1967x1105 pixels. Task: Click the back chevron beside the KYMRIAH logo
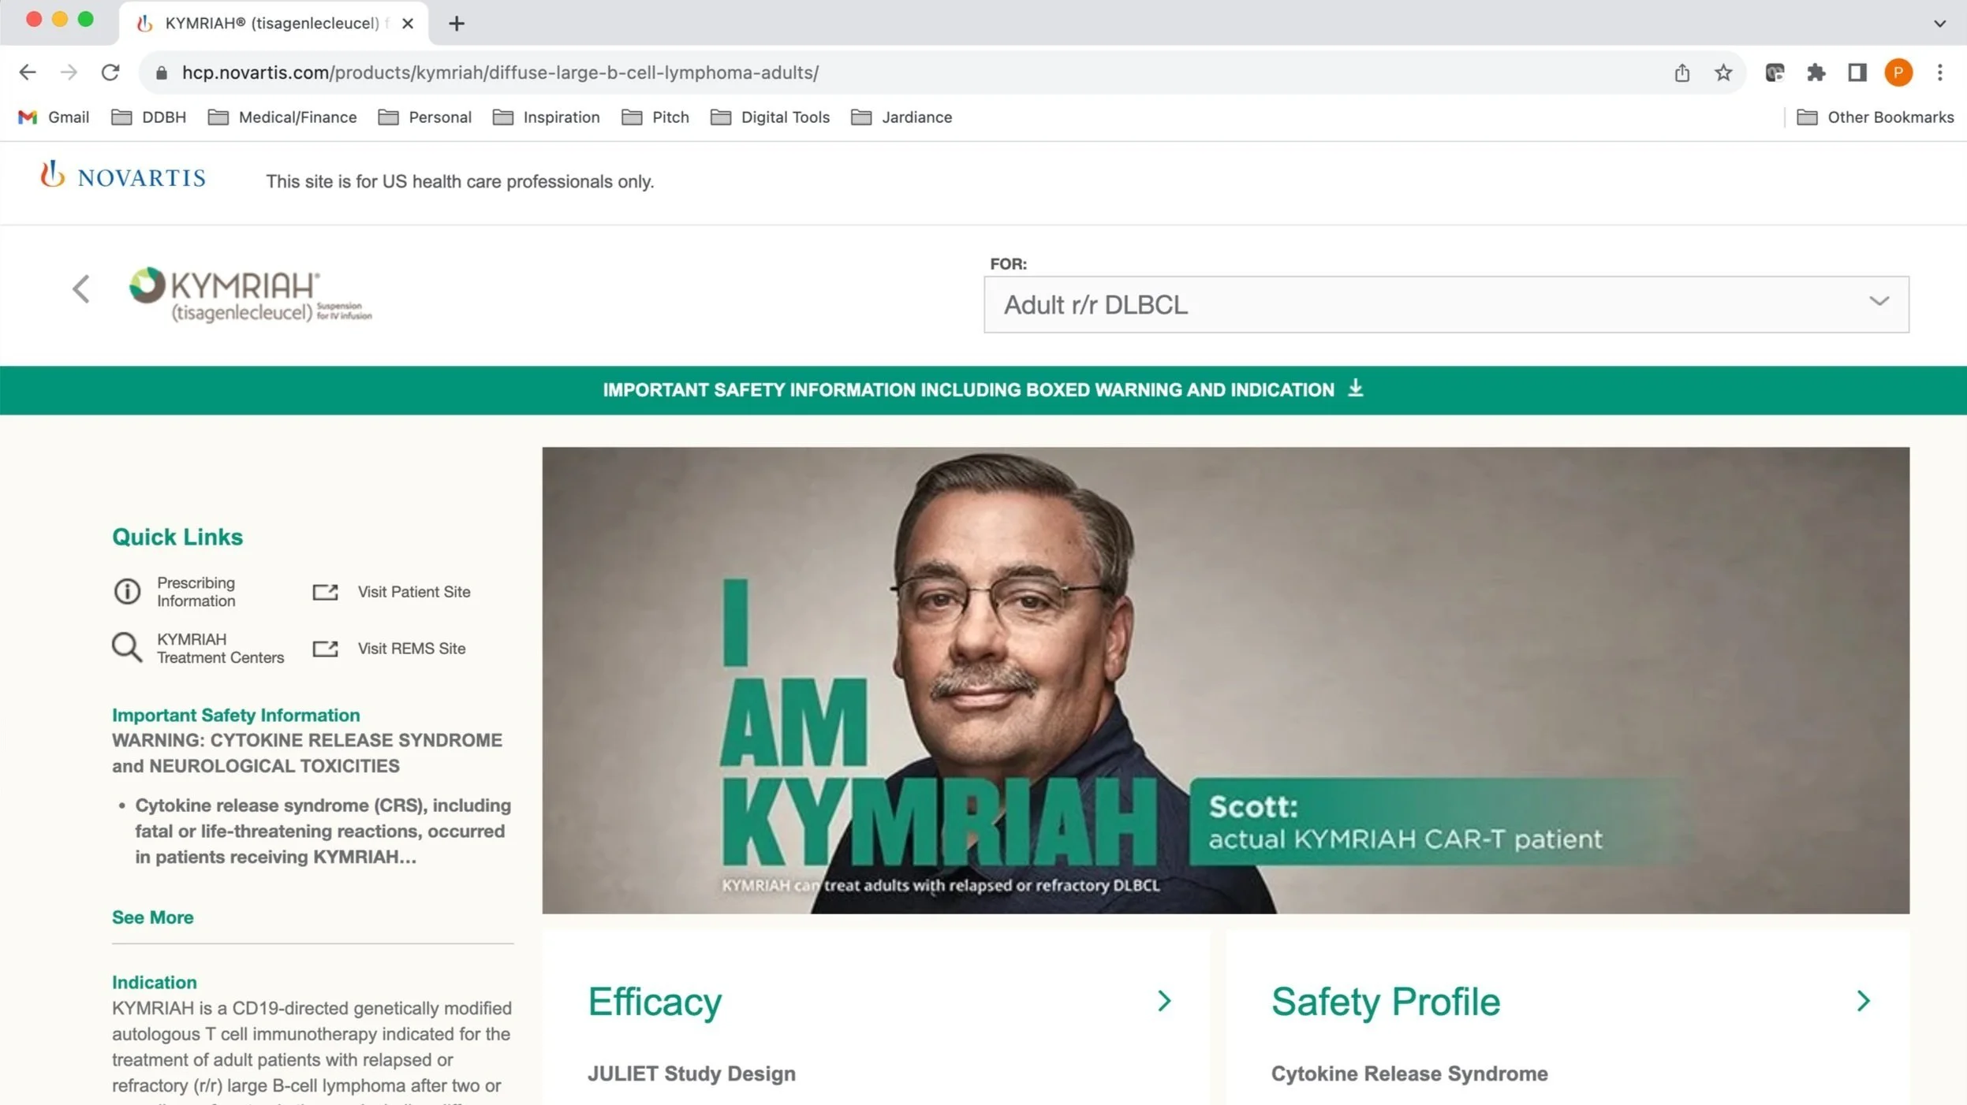(81, 288)
